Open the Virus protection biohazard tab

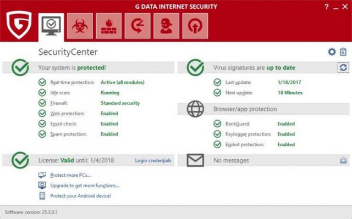coord(80,26)
